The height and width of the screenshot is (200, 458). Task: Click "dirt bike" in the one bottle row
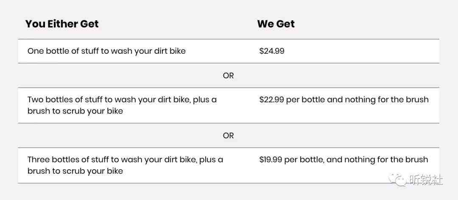[169, 51]
